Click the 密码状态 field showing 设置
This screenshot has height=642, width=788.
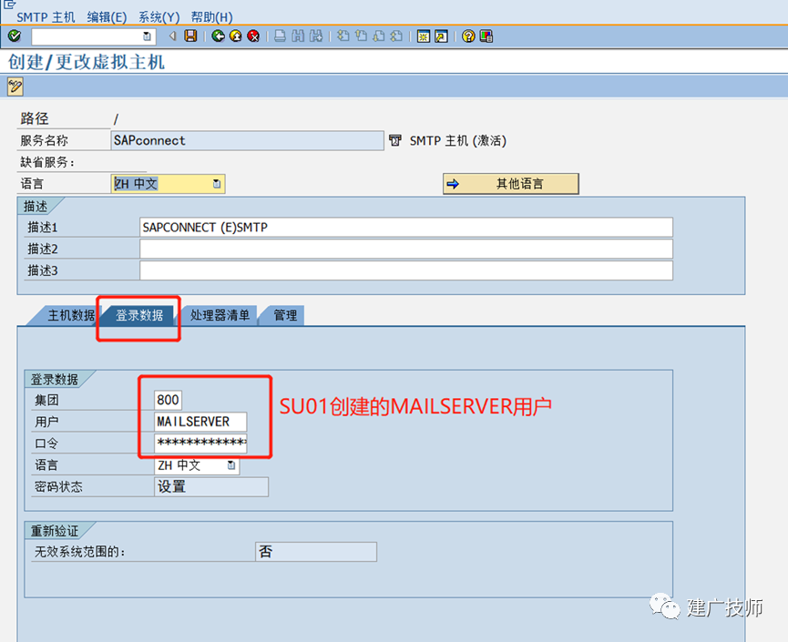pos(211,487)
